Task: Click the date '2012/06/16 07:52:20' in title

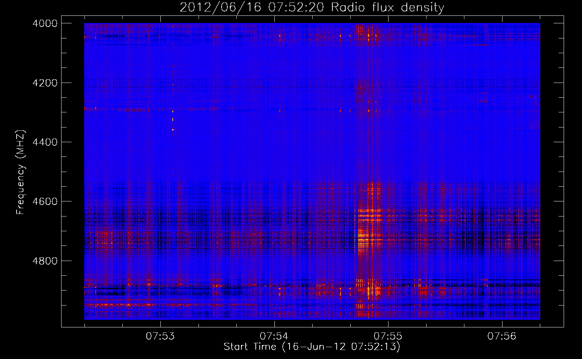Action: point(253,7)
